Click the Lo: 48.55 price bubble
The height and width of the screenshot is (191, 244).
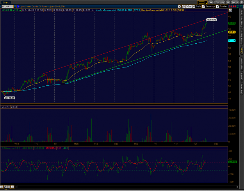pyautogui.click(x=10, y=98)
